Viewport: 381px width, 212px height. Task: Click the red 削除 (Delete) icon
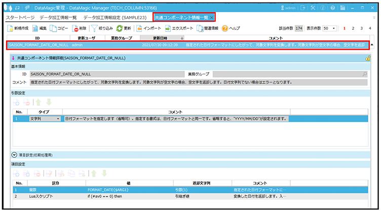click(x=76, y=28)
